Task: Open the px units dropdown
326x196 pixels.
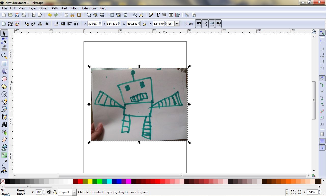Action: click(x=177, y=23)
